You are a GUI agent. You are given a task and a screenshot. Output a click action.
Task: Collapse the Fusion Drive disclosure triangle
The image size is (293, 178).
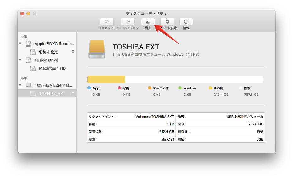click(20, 60)
